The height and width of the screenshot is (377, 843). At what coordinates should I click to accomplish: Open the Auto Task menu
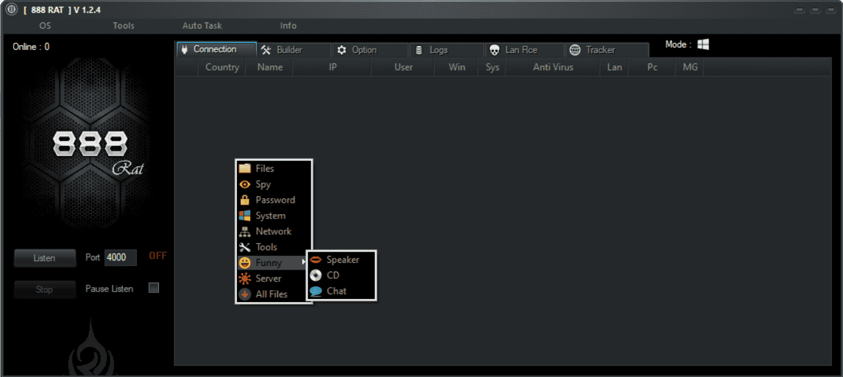(x=202, y=26)
